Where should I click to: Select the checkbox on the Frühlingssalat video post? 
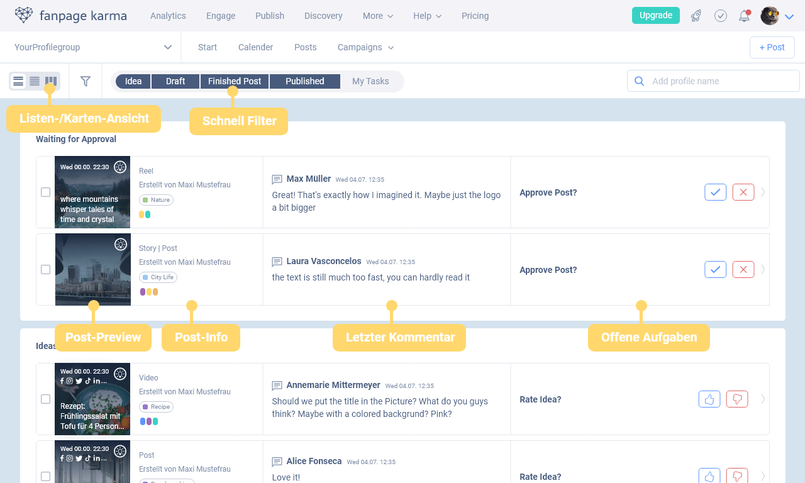click(x=45, y=399)
